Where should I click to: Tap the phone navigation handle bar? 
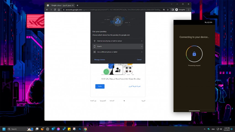click(x=194, y=111)
